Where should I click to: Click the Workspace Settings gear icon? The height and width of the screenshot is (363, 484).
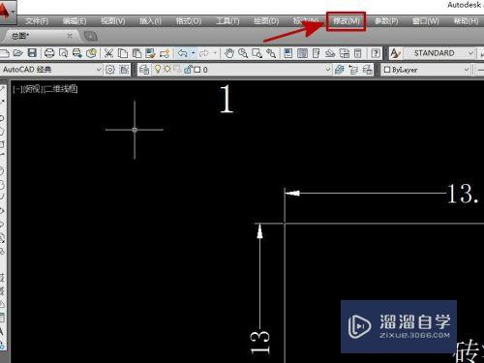(x=110, y=70)
